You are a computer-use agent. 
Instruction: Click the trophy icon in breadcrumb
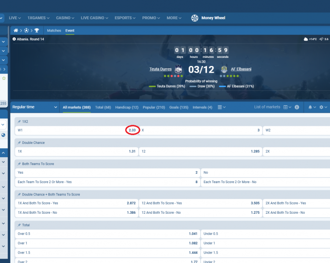[x=36, y=30]
